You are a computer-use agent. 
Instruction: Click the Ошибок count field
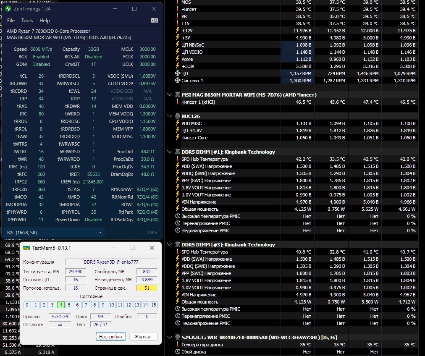coord(147,317)
